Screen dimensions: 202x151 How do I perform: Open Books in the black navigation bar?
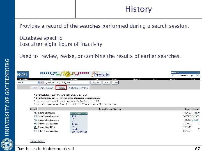coord(192,79)
